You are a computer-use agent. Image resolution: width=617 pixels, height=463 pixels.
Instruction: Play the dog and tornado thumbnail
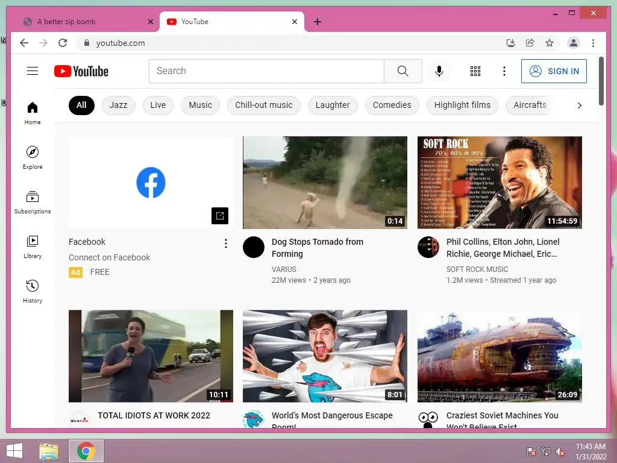click(325, 182)
